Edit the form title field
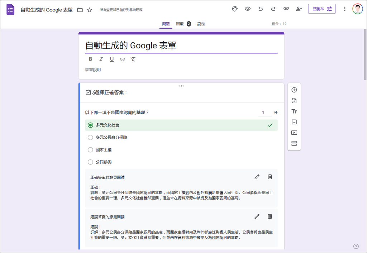 click(x=181, y=46)
